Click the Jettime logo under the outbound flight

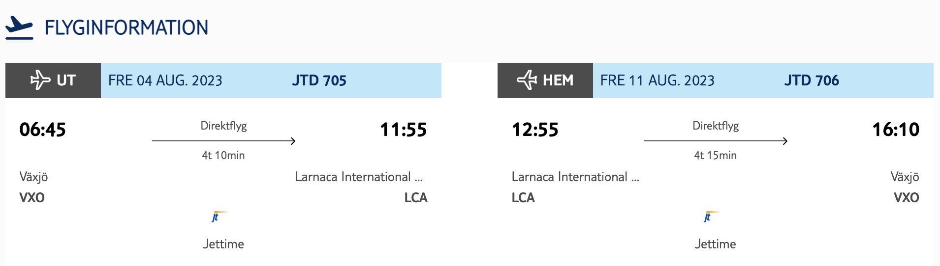(x=218, y=216)
